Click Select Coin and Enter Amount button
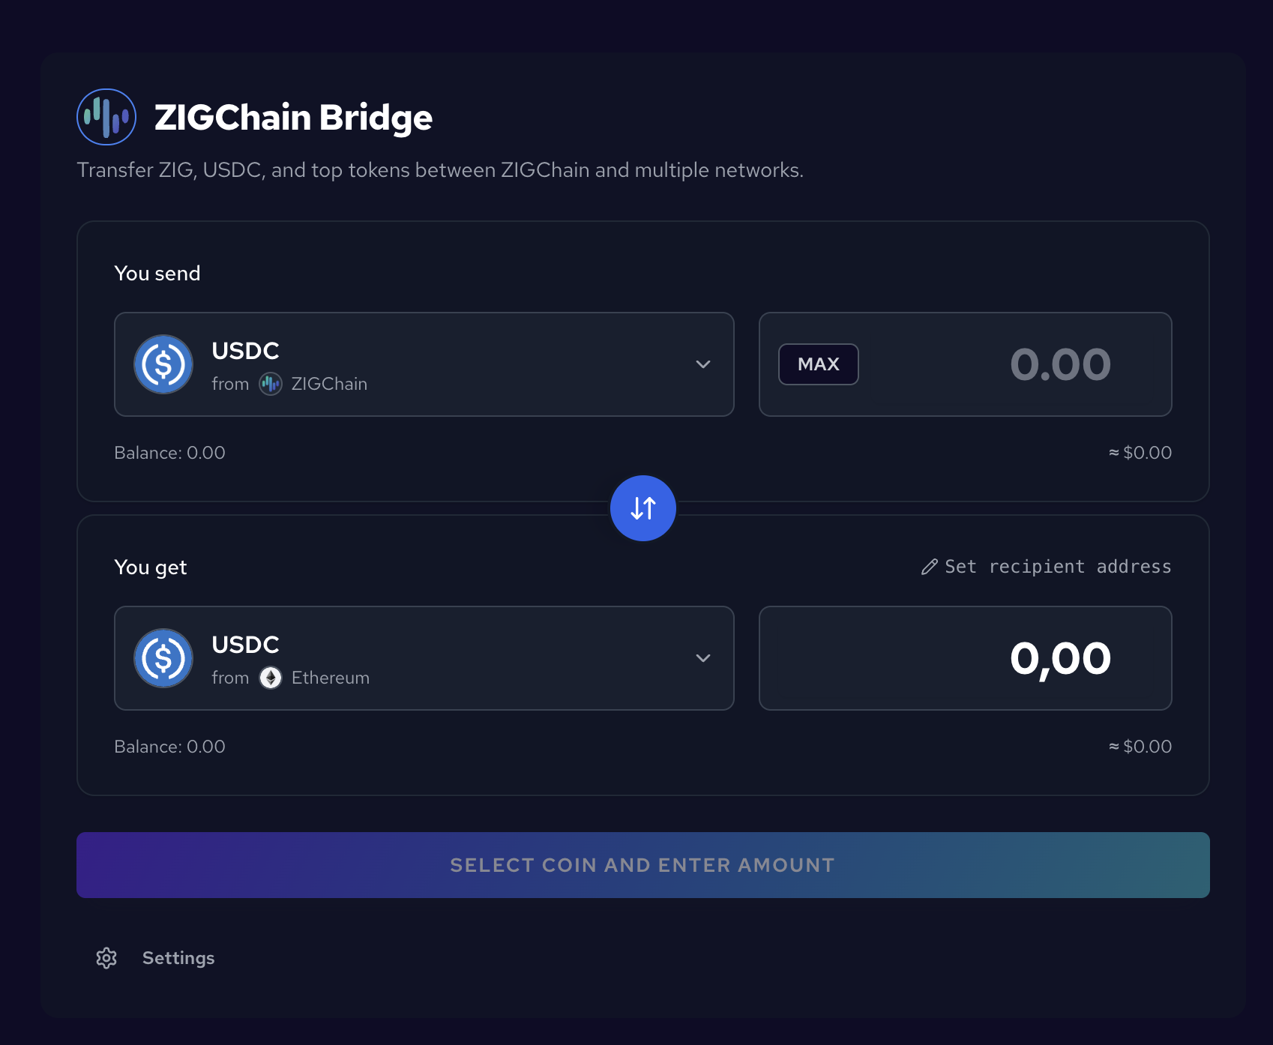This screenshot has height=1045, width=1273. pos(643,865)
